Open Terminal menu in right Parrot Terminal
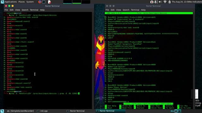Screen dimensions: 202x113 click(x=135, y=10)
